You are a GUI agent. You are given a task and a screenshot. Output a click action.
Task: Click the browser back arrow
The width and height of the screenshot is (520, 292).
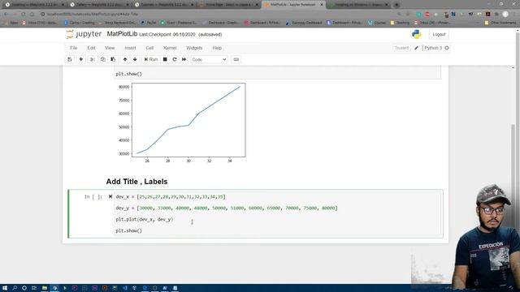tap(6, 14)
